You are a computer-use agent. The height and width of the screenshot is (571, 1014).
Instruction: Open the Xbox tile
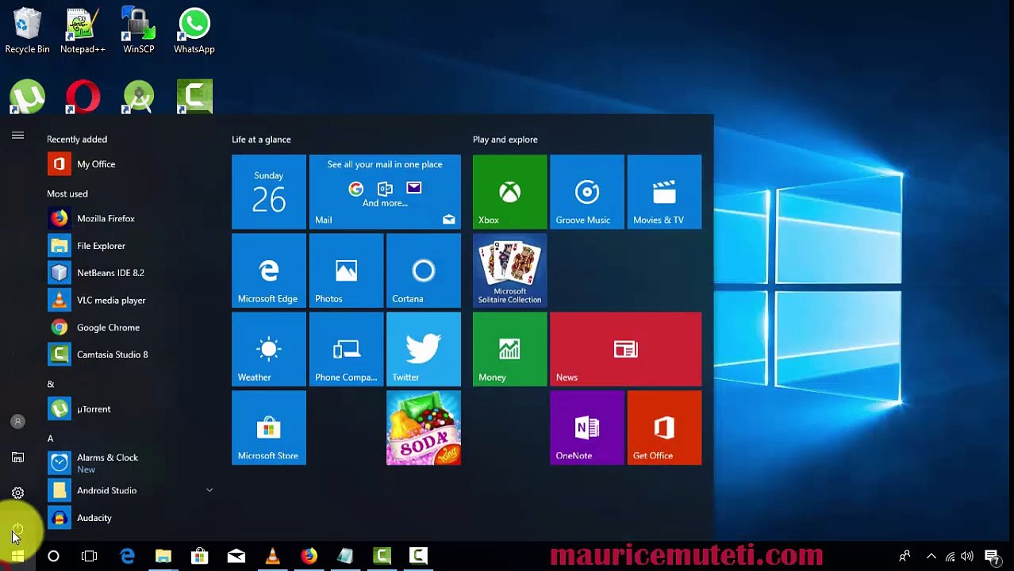[x=509, y=192]
